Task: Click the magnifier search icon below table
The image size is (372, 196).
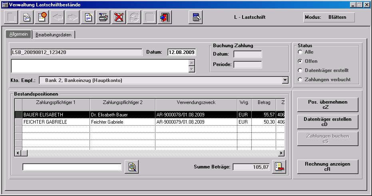Action: click(x=131, y=167)
